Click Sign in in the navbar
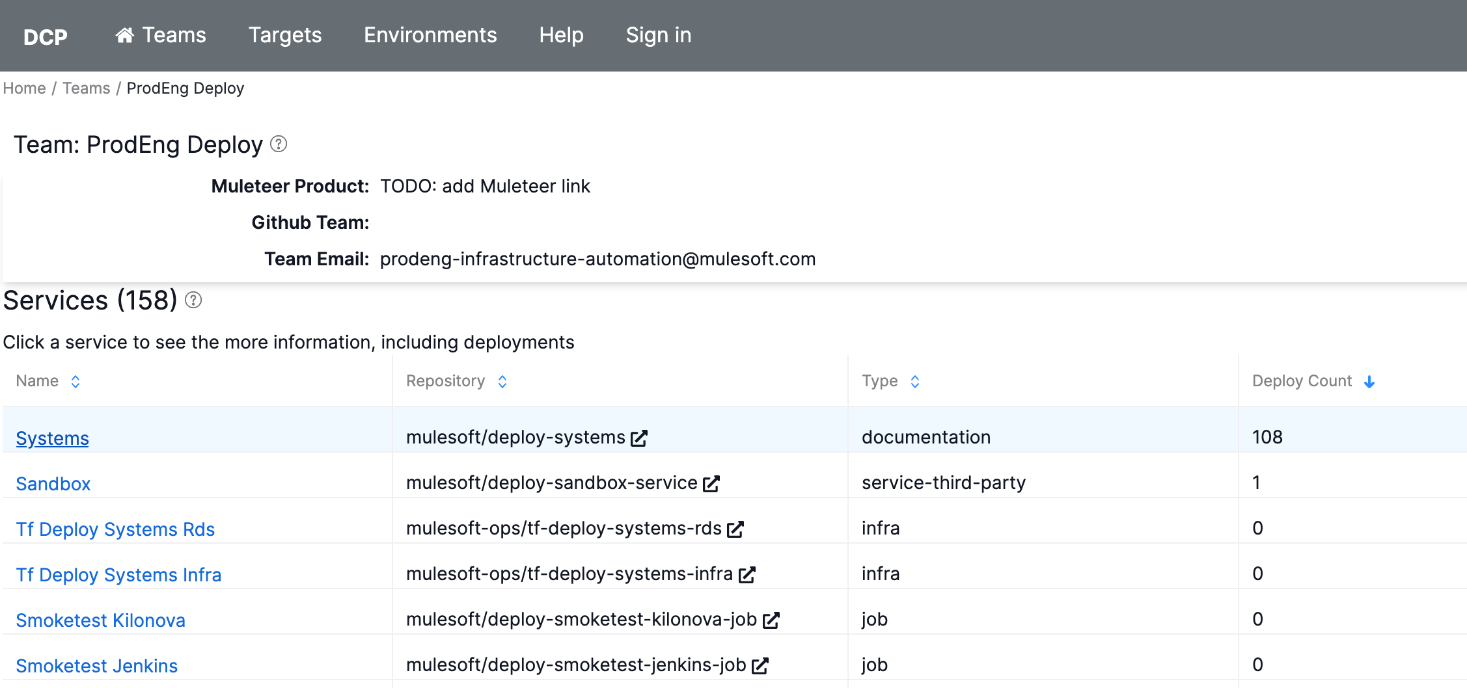The height and width of the screenshot is (688, 1467). click(x=659, y=35)
